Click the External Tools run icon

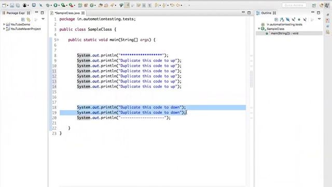pos(71,5)
